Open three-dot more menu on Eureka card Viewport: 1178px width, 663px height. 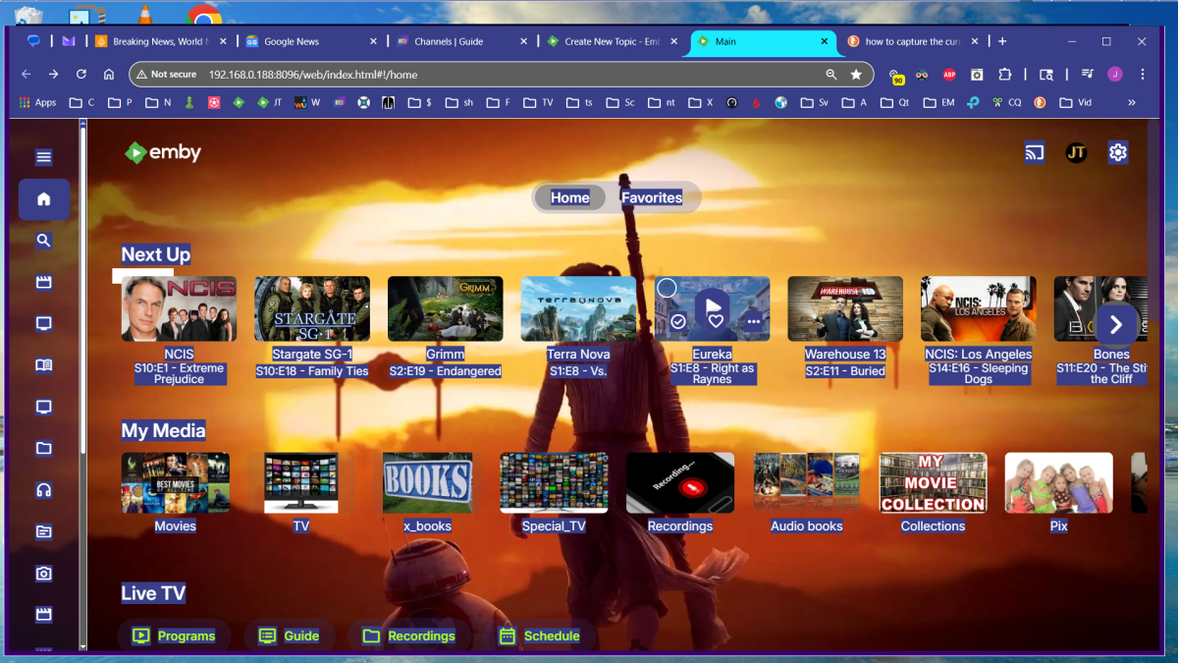tap(753, 321)
